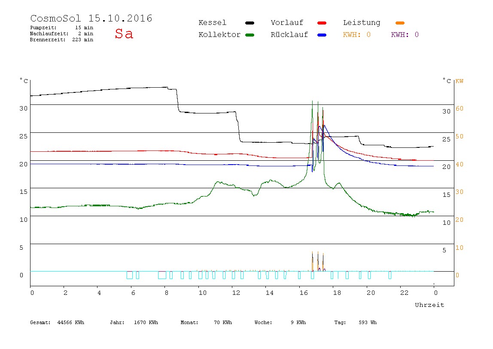Select the blue Rücklauf legend swatch
Viewport: 493px width, 349px height.
(x=322, y=35)
